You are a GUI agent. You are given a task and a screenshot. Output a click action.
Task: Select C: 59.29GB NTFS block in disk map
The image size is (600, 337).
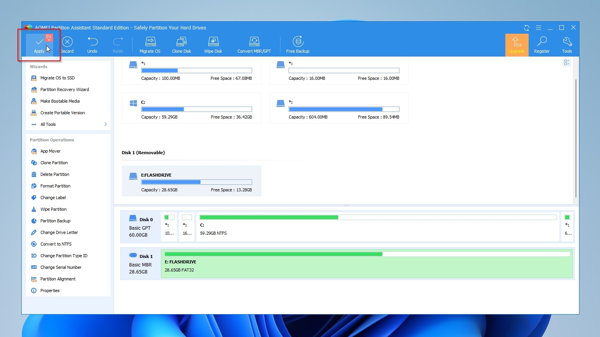click(x=378, y=227)
